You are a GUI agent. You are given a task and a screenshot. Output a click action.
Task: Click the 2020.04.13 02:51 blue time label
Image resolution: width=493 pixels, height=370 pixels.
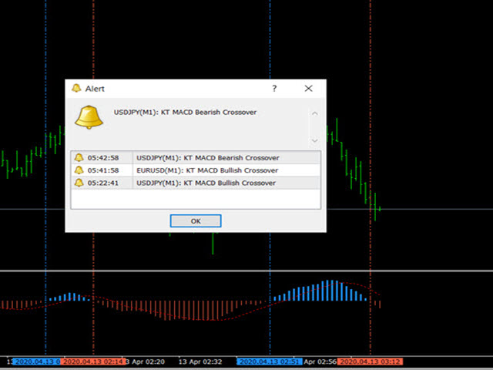pyautogui.click(x=270, y=362)
